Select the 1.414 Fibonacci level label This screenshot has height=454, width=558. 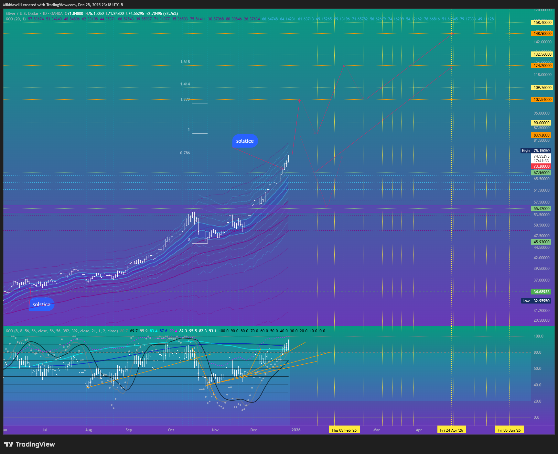click(x=185, y=84)
